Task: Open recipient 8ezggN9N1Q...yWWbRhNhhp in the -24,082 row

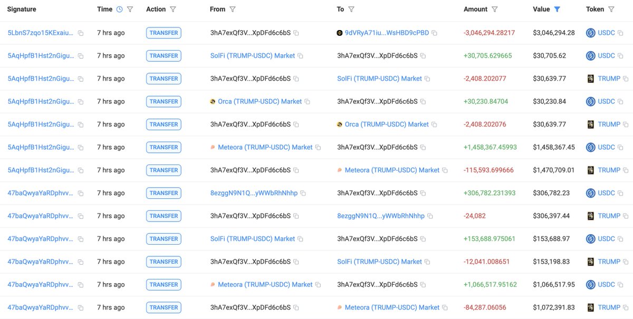Action: click(381, 216)
